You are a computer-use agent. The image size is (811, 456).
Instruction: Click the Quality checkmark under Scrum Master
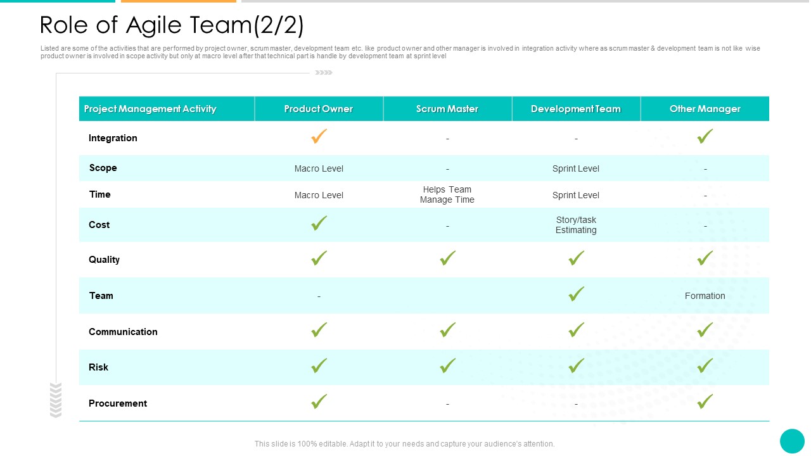pyautogui.click(x=448, y=258)
